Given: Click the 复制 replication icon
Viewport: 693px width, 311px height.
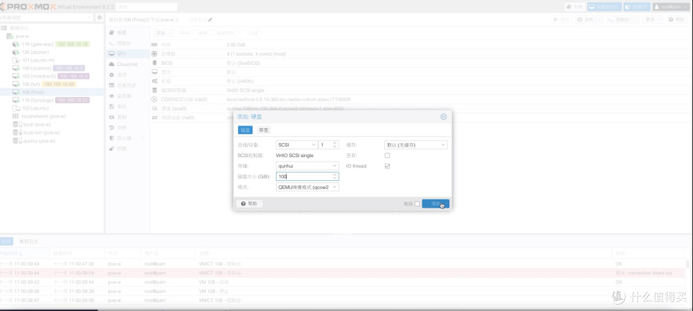Looking at the screenshot, I should coord(112,117).
